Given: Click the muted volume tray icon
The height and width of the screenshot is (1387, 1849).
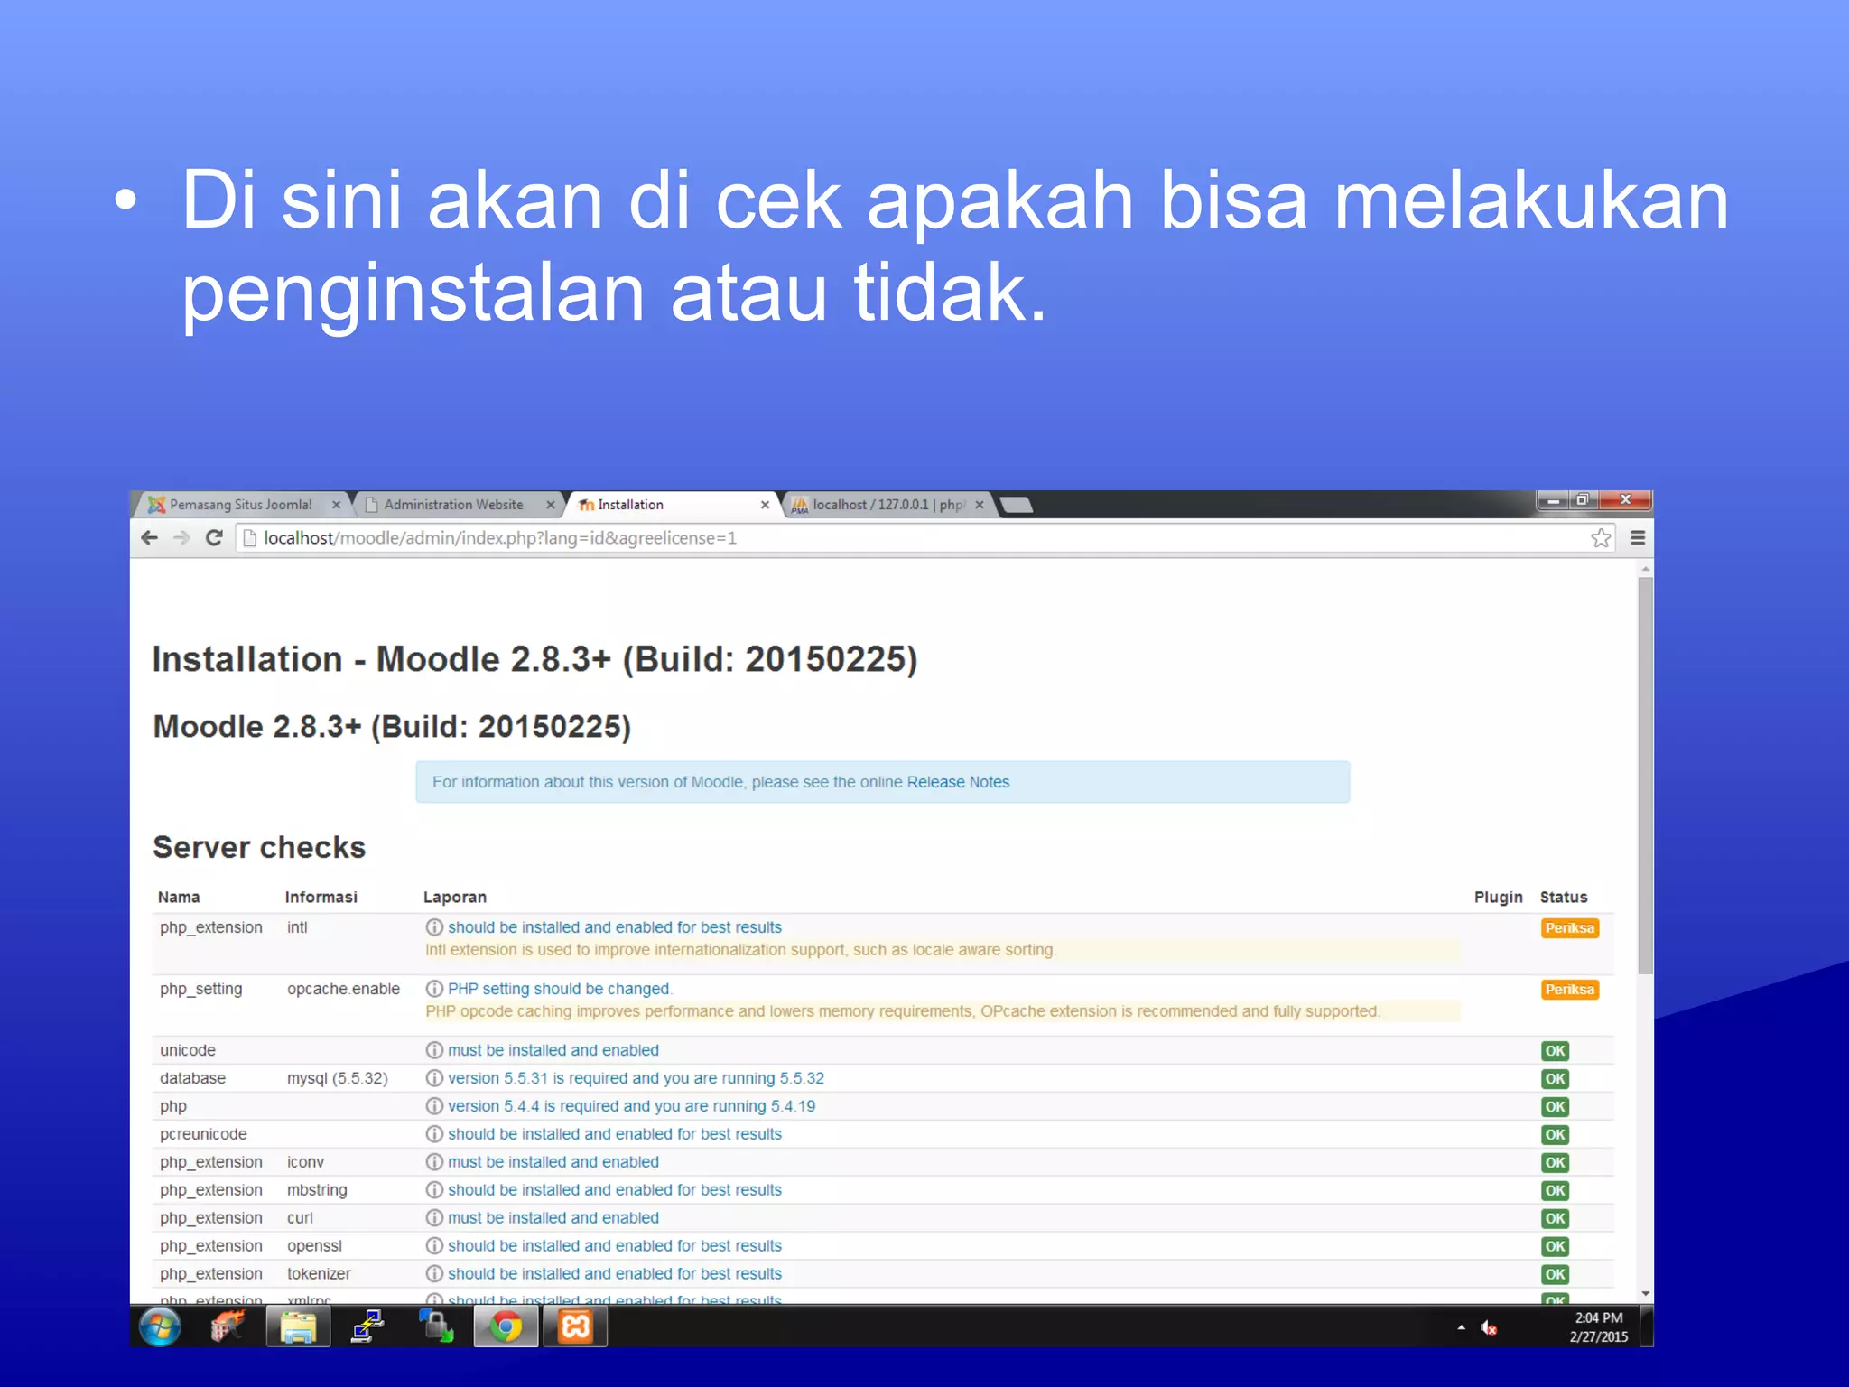Looking at the screenshot, I should 1489,1327.
